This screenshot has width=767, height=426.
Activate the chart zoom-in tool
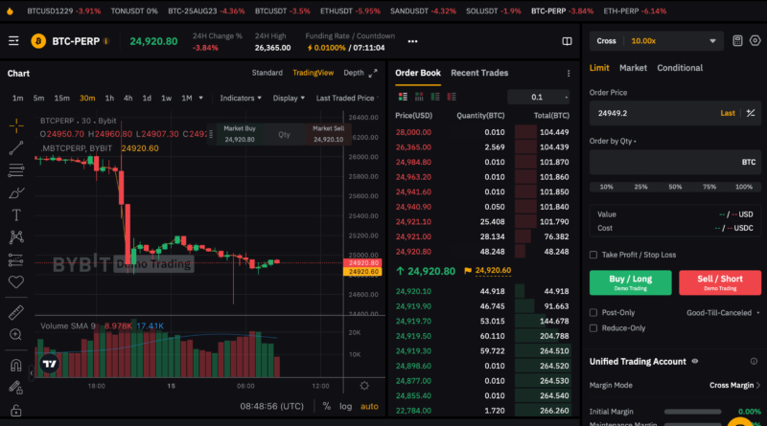point(15,334)
